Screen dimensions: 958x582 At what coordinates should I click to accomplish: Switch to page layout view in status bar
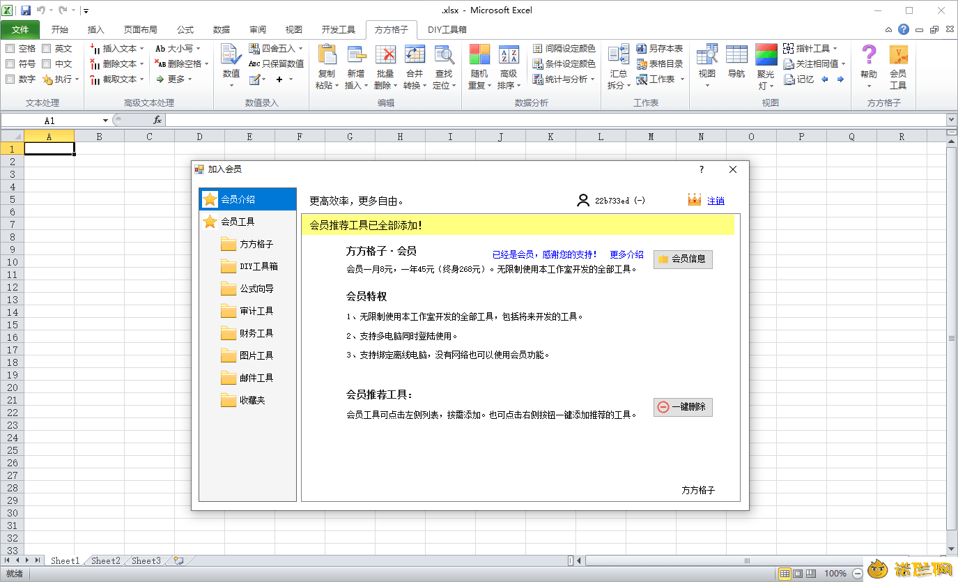click(x=797, y=574)
